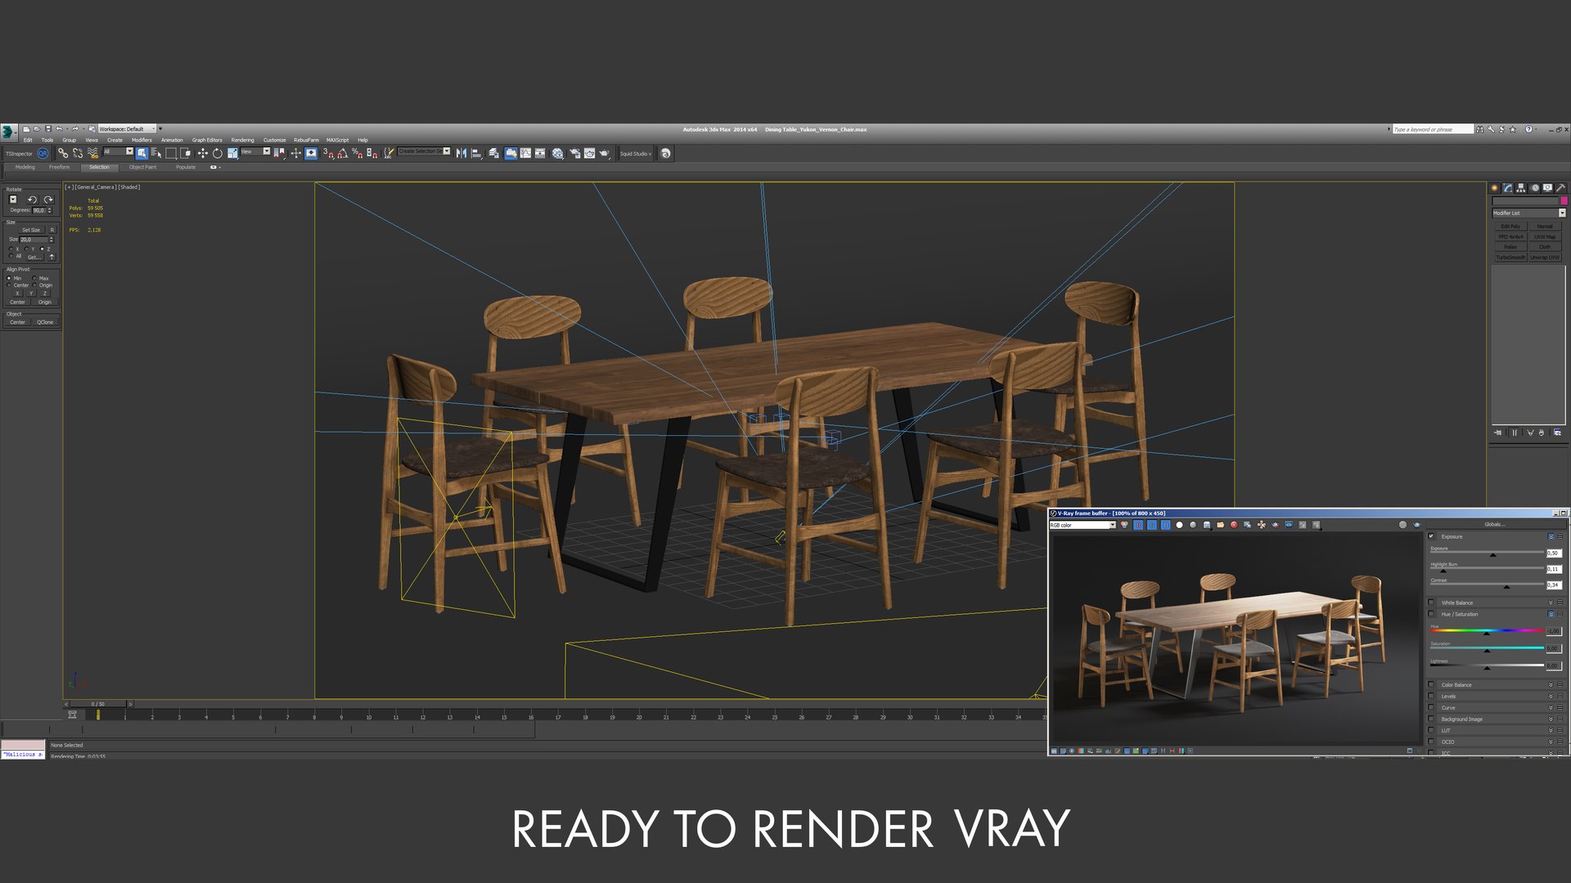
Task: Click the pink object color swatch
Action: click(1564, 200)
